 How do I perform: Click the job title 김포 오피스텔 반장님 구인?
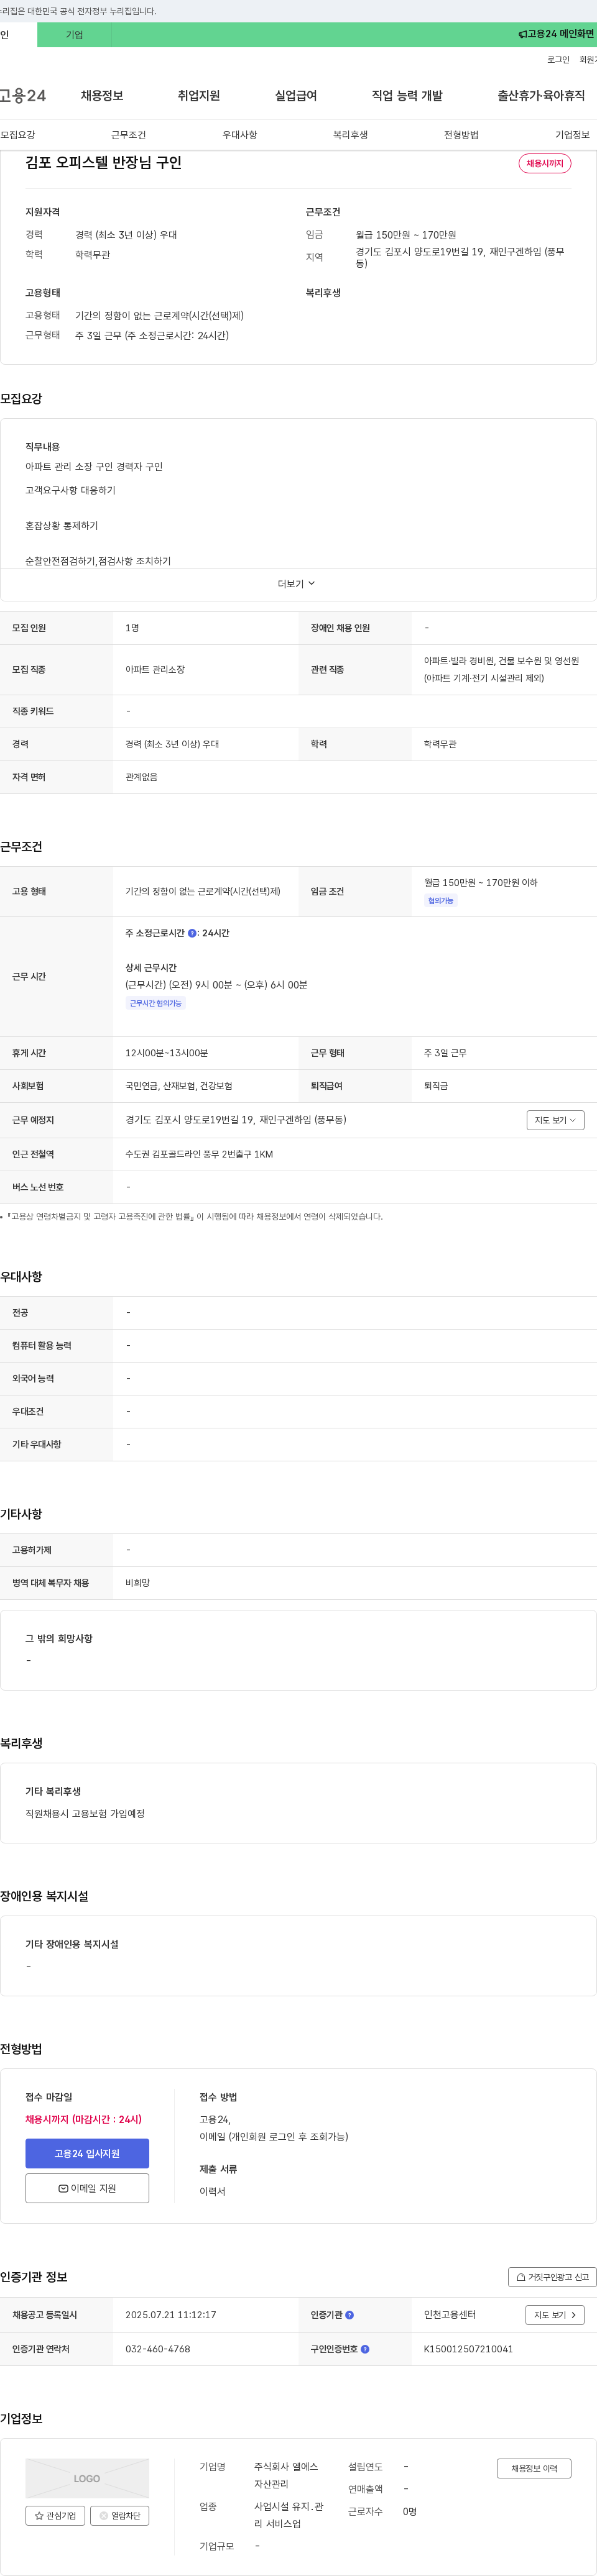click(103, 162)
